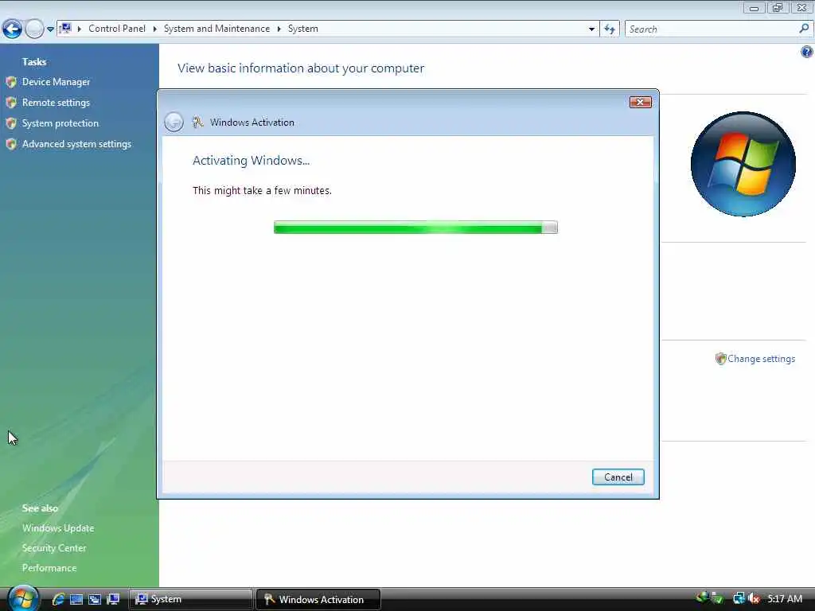This screenshot has height=611, width=815.
Task: Click shield icon beside Device Manager
Action: pyautogui.click(x=11, y=82)
